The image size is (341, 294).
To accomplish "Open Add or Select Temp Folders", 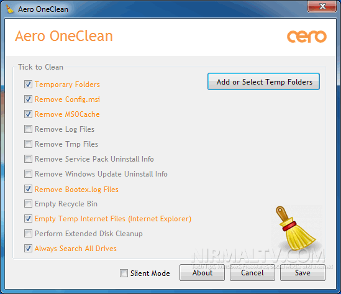I will pyautogui.click(x=263, y=81).
